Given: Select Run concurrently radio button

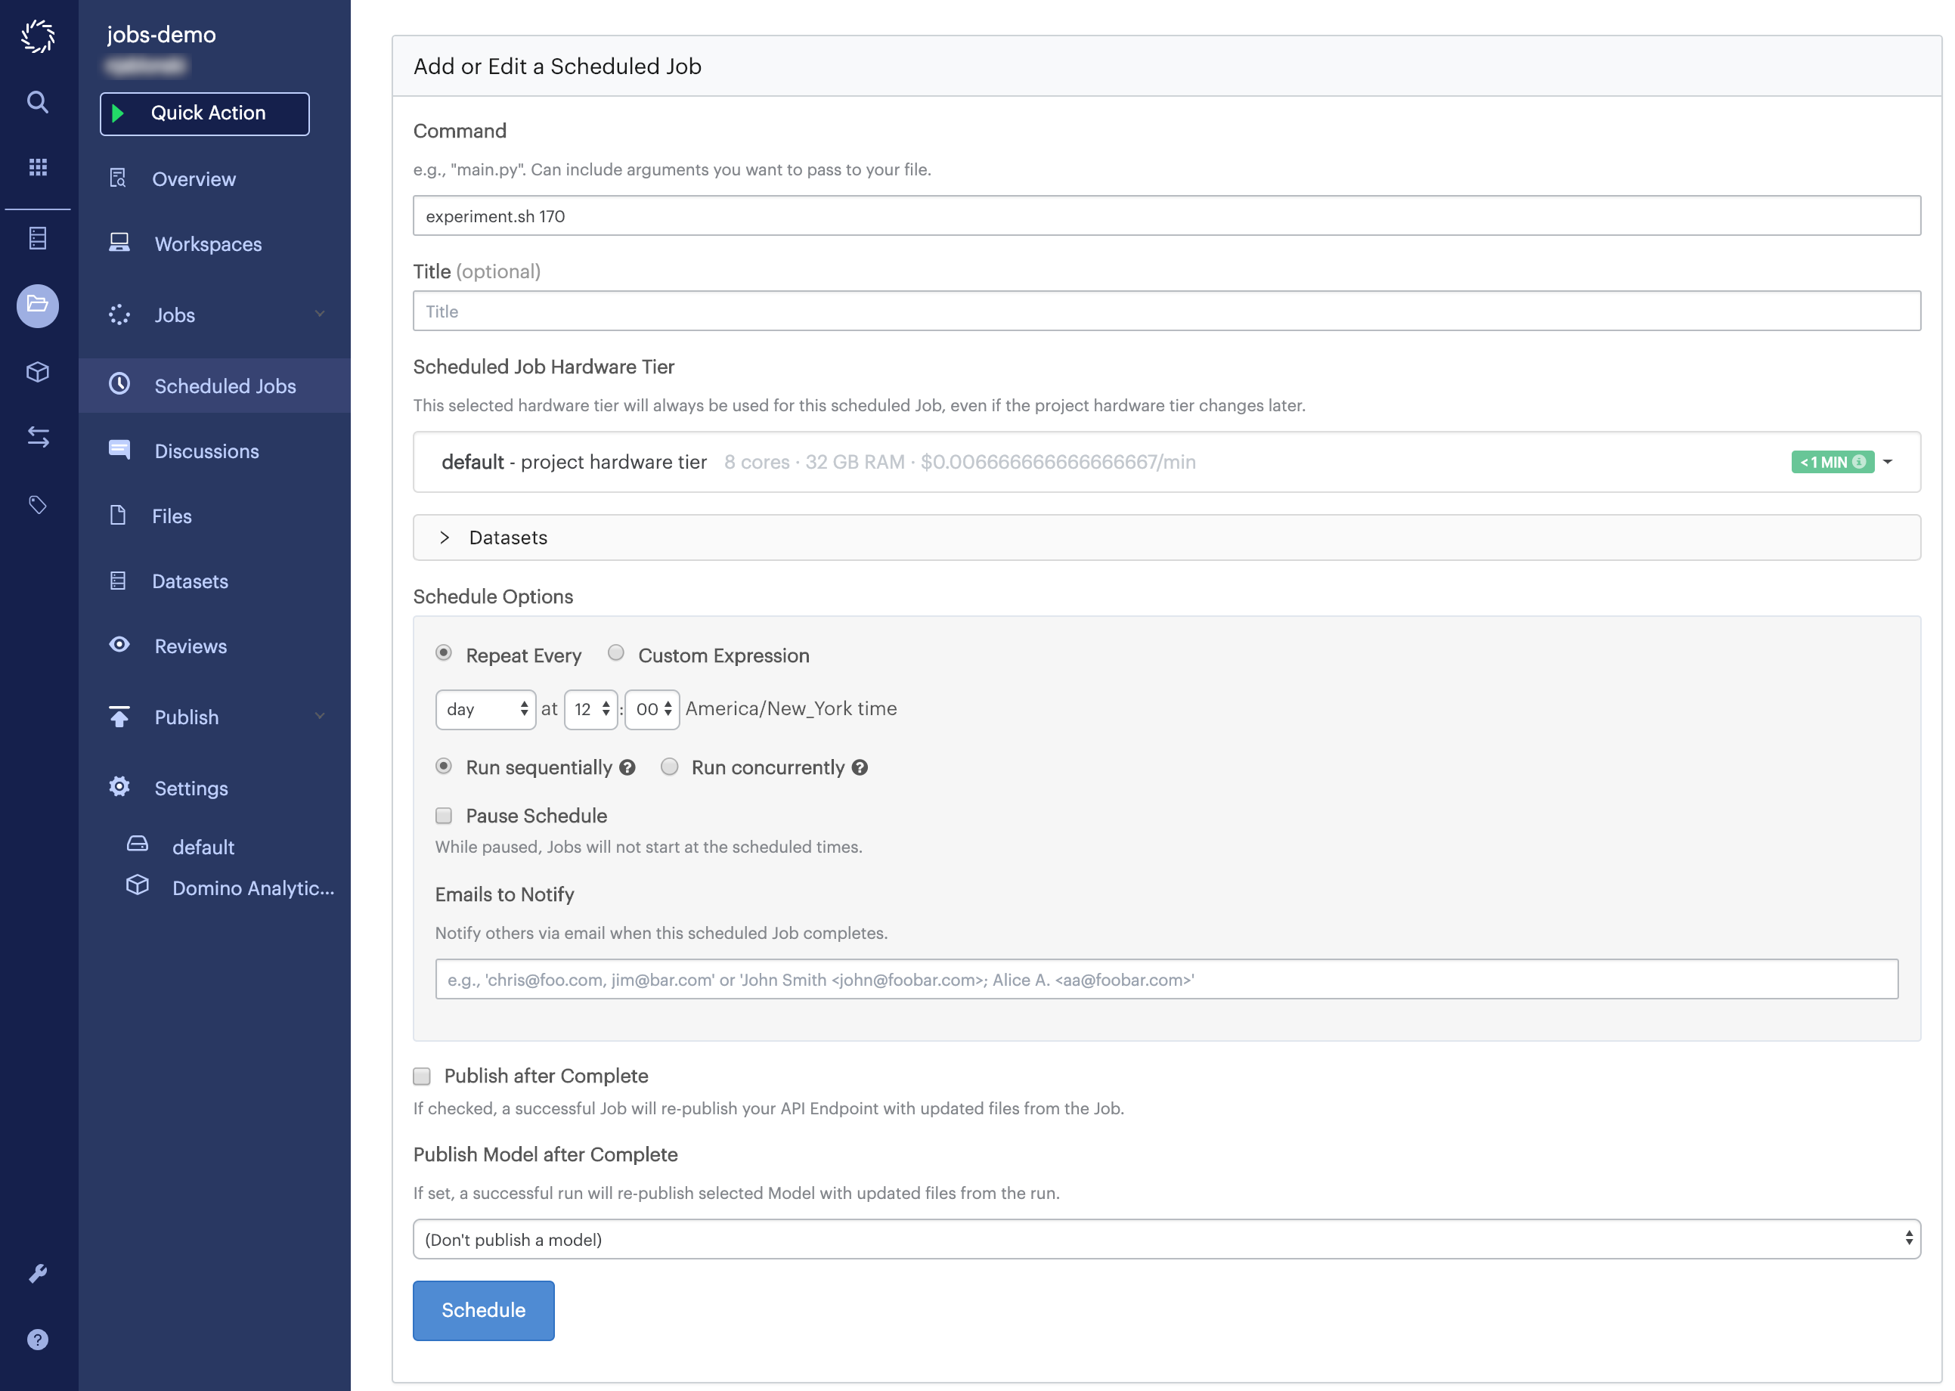Looking at the screenshot, I should click(x=670, y=768).
